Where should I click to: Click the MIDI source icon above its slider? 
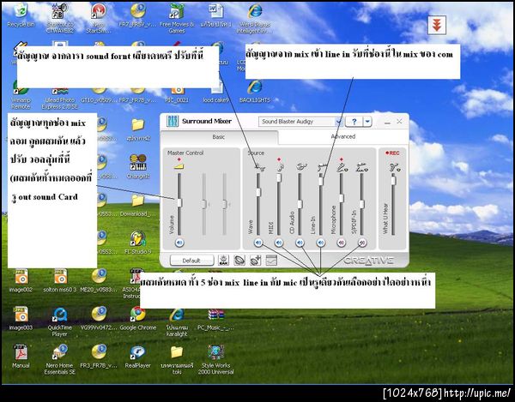(280, 167)
